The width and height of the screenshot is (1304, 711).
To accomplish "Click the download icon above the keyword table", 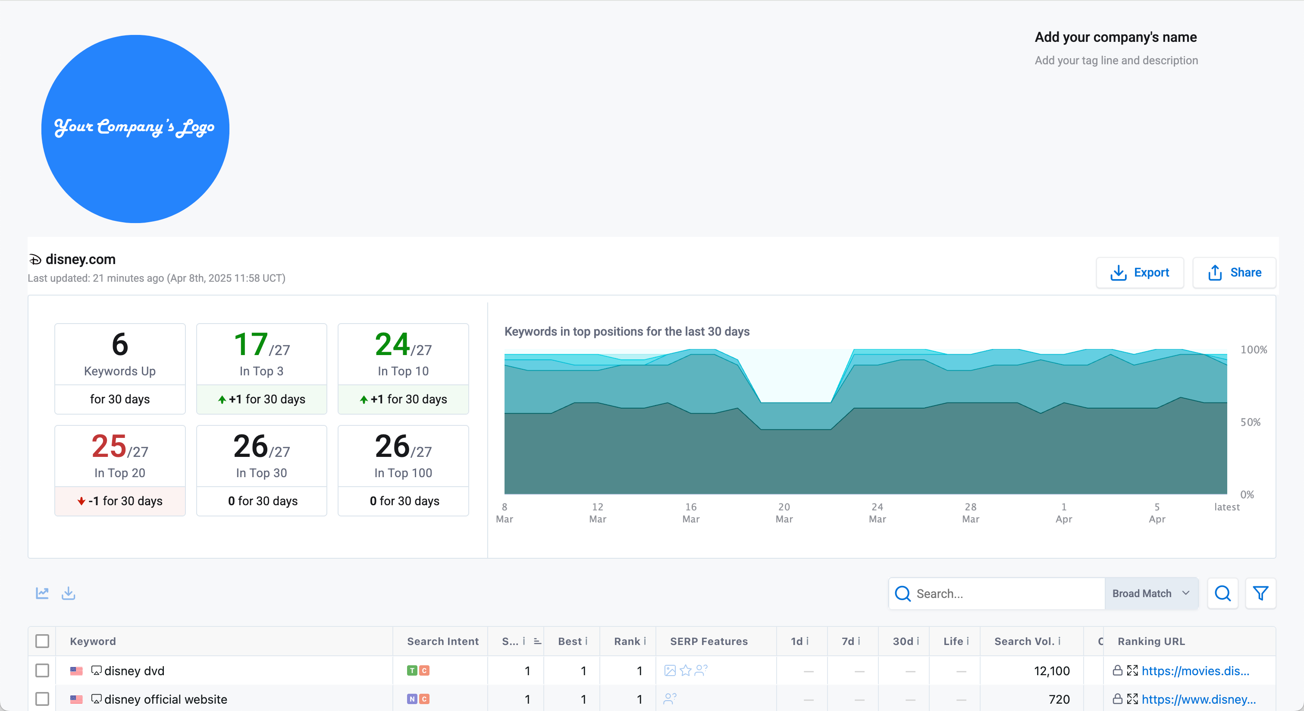I will click(68, 593).
